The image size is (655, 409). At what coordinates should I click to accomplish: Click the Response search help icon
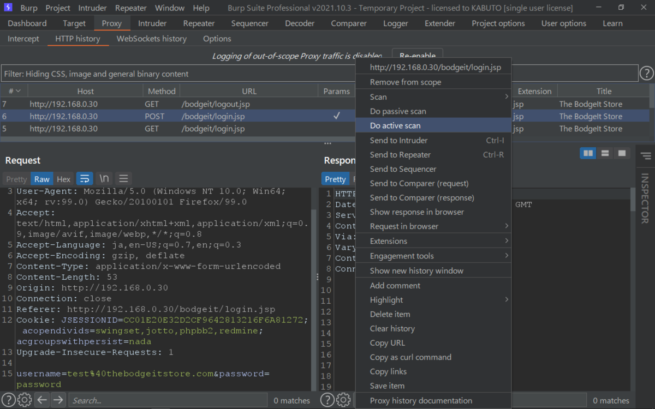coord(327,400)
